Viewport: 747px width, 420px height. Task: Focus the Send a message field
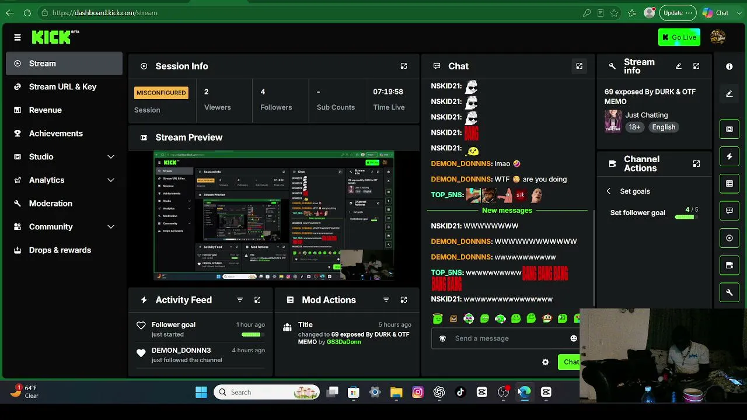[505, 338]
